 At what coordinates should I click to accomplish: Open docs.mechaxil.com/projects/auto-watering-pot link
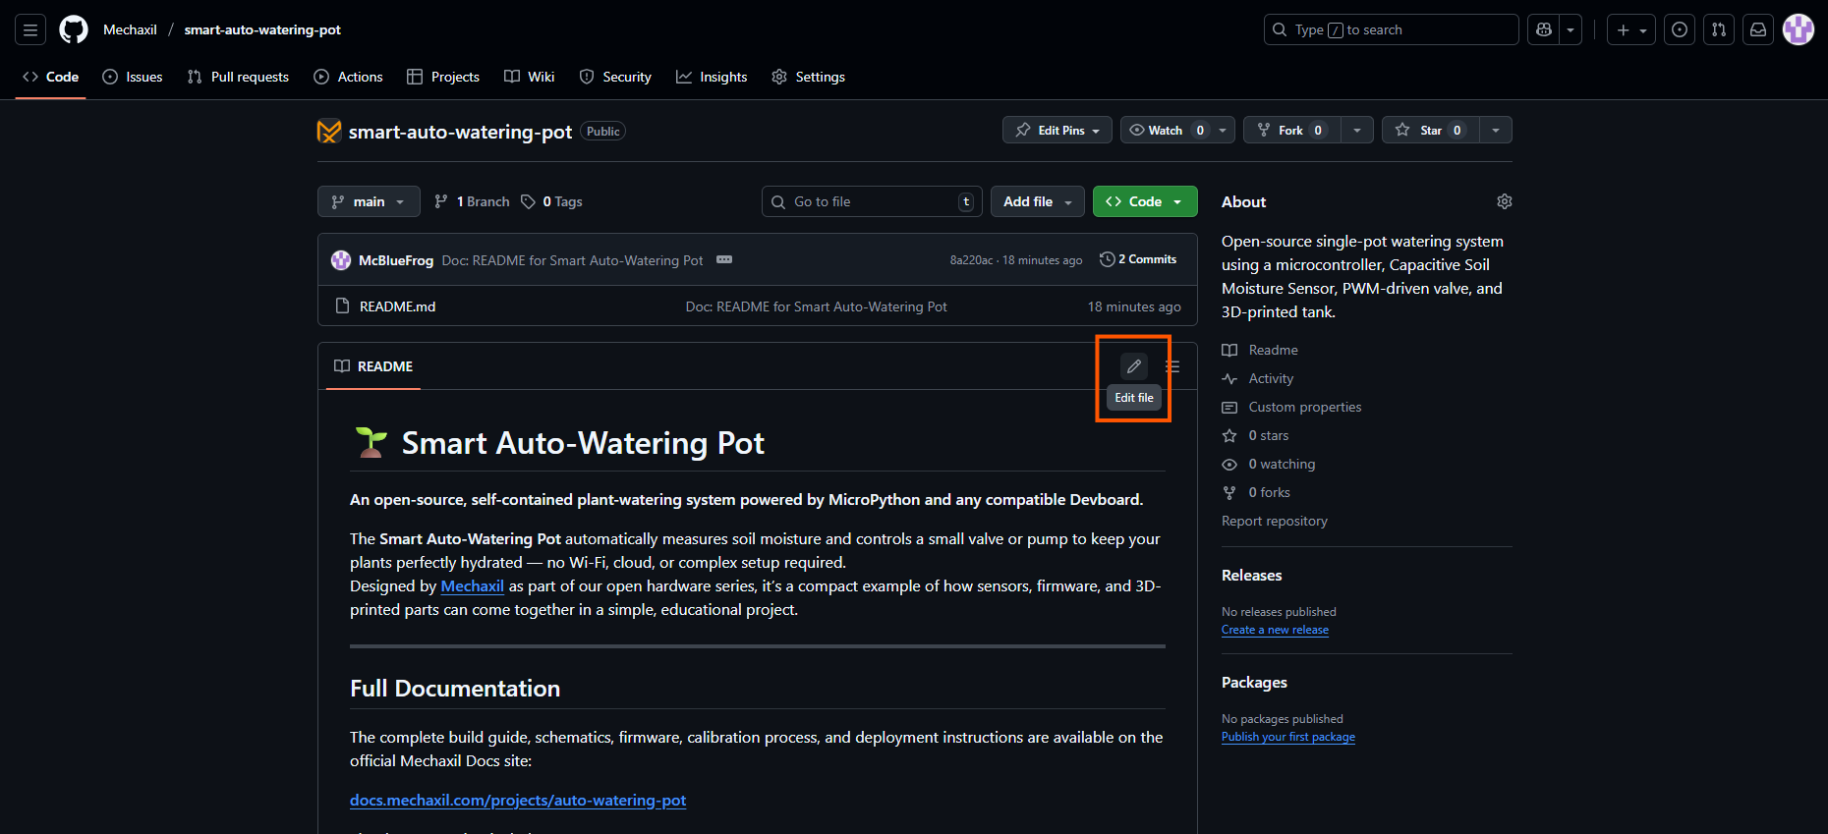[518, 800]
